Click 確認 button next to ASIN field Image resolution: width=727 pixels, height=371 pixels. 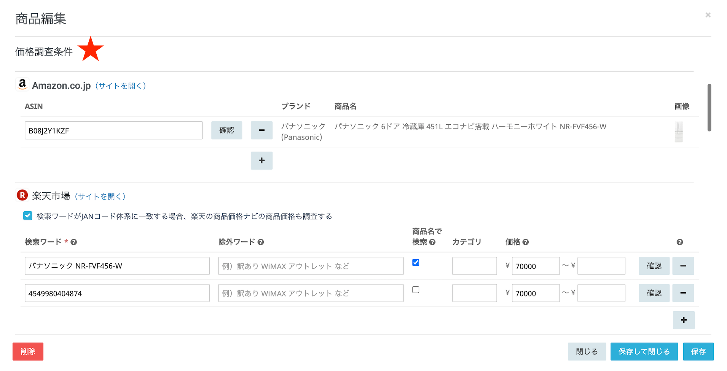point(226,130)
